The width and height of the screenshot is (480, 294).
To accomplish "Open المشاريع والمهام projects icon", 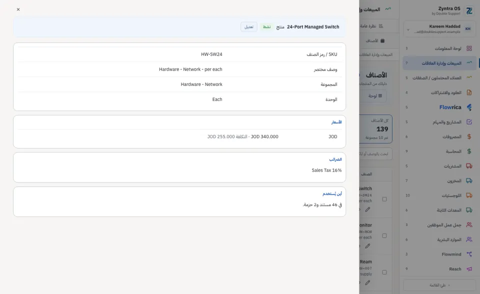I will (469, 122).
